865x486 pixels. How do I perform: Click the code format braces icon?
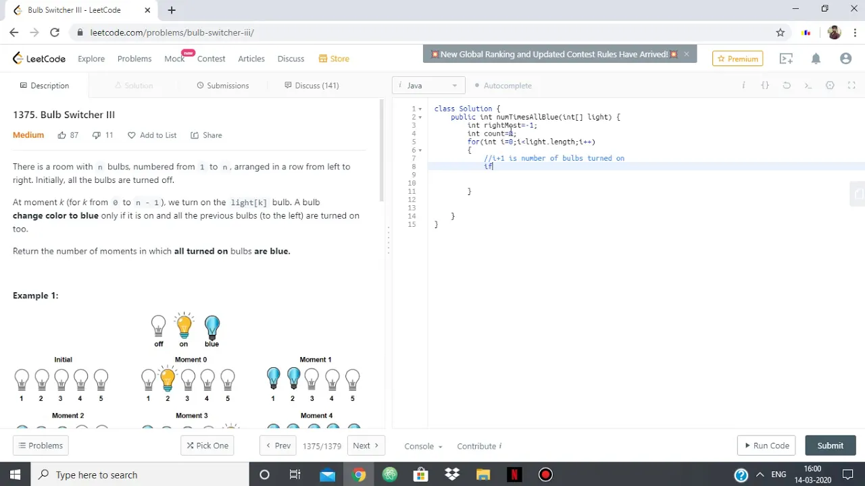click(x=765, y=85)
